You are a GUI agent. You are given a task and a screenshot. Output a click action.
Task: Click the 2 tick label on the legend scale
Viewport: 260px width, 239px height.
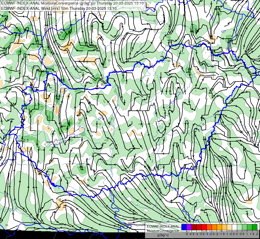(x=257, y=234)
